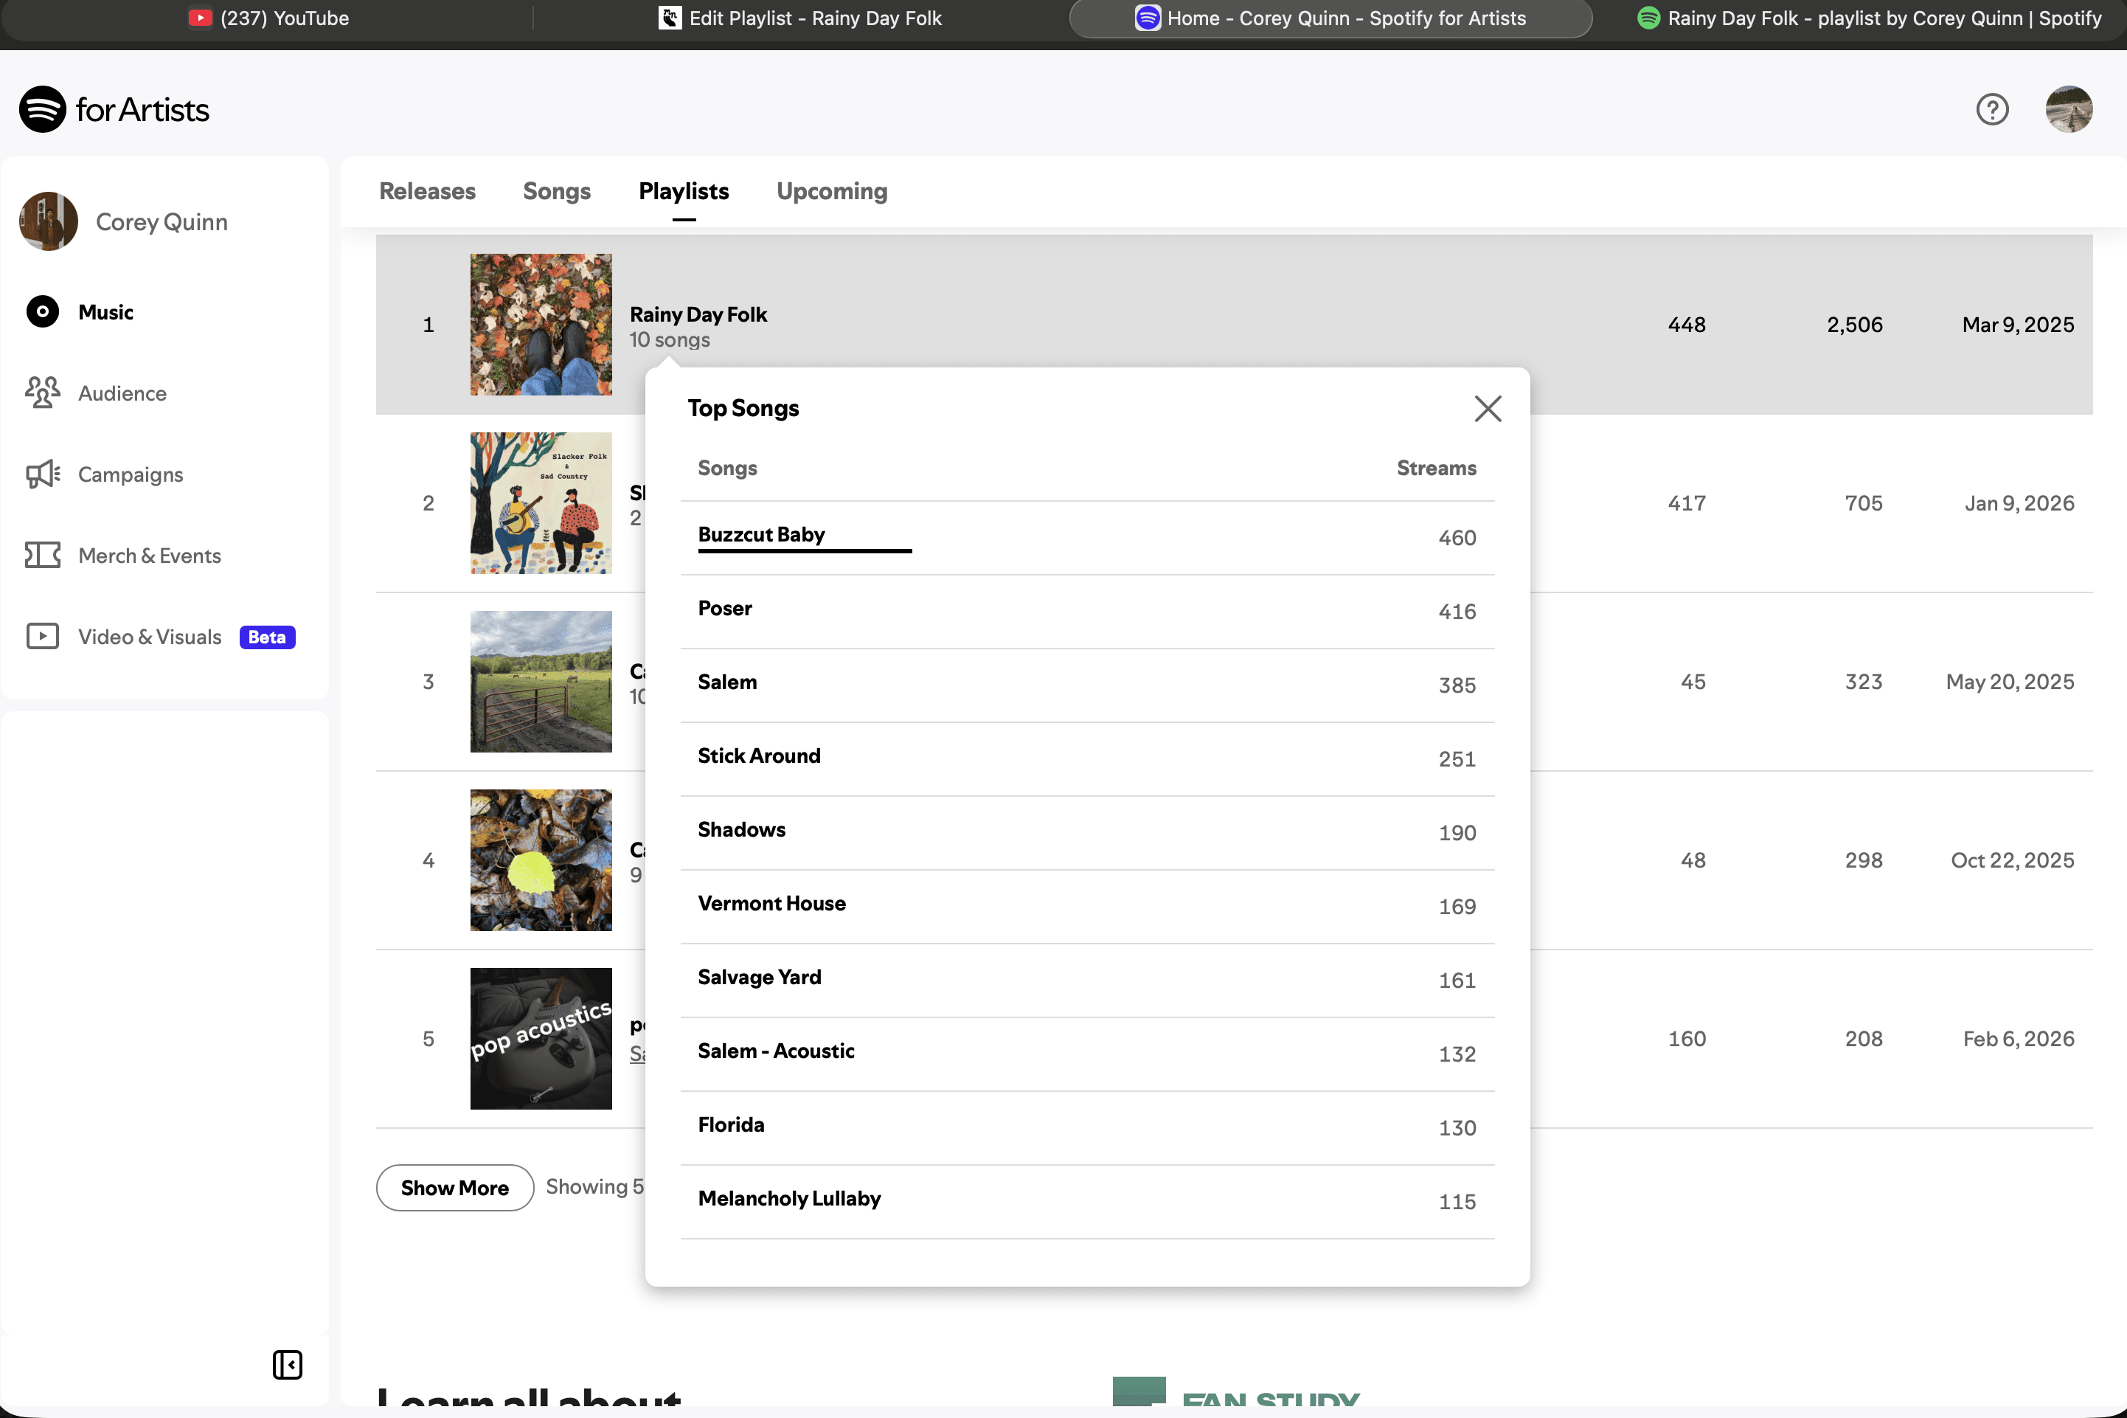
Task: Close the Top Songs popup
Action: tap(1487, 409)
